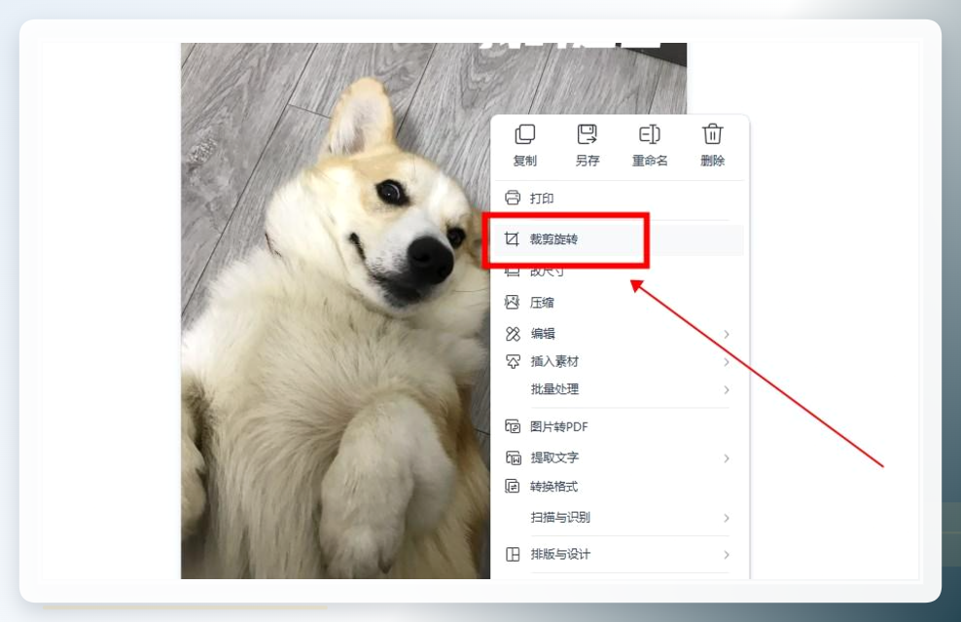Choose 打印 from the context menu
The width and height of the screenshot is (961, 622).
click(x=619, y=198)
